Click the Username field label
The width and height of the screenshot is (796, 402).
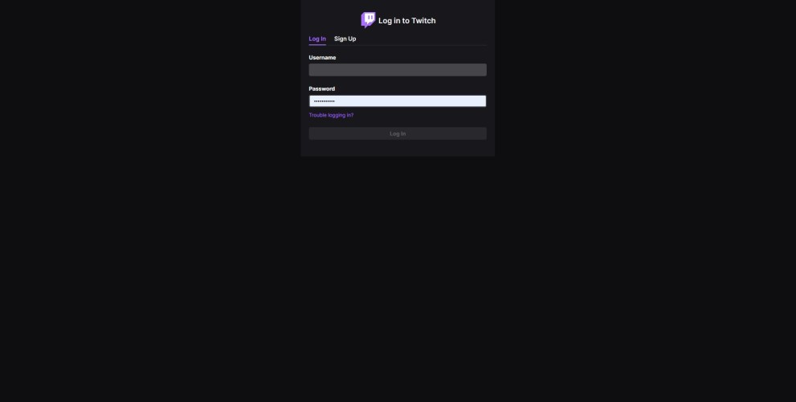point(322,57)
